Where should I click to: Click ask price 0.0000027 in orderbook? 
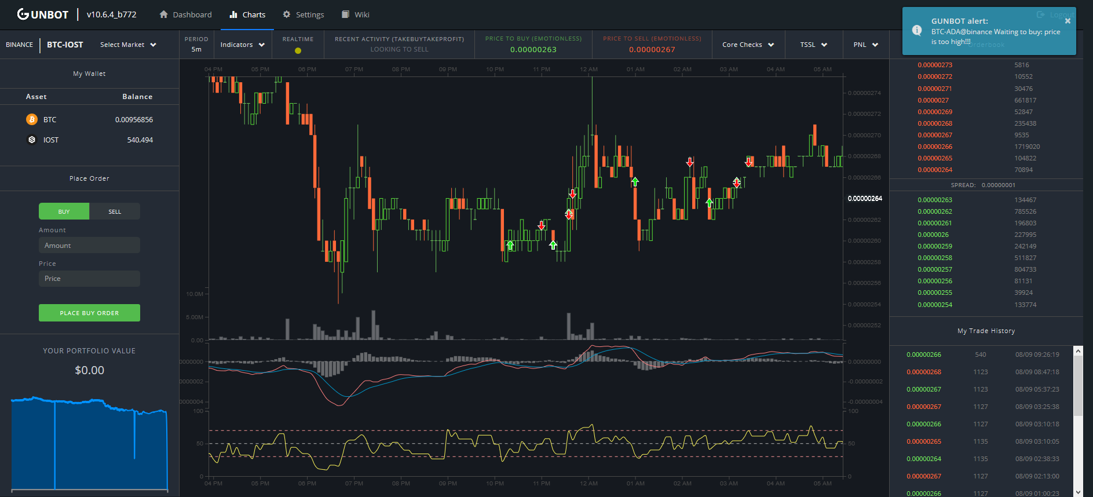933,100
